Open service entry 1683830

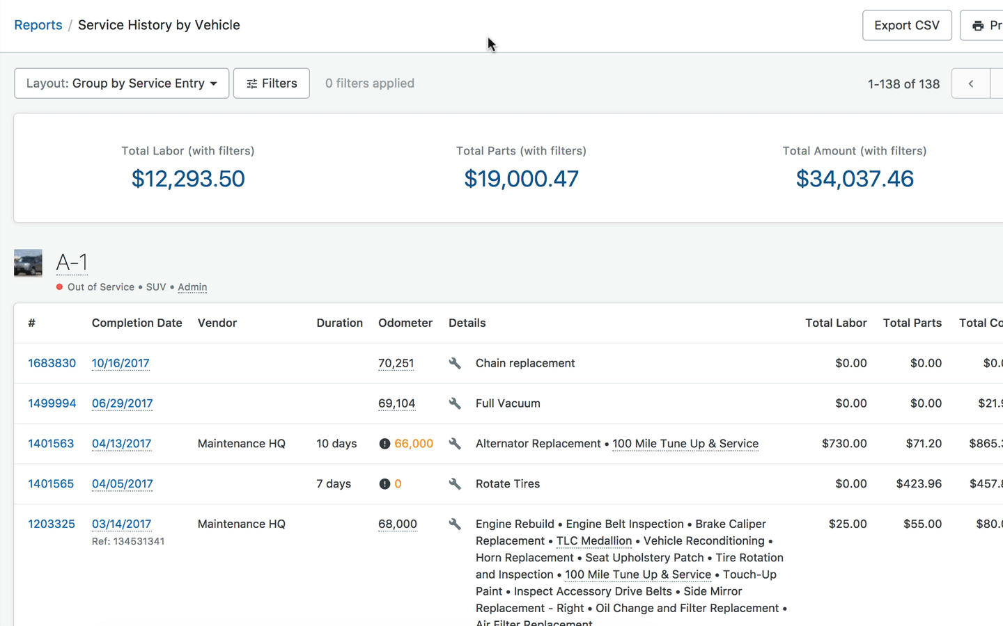52,363
